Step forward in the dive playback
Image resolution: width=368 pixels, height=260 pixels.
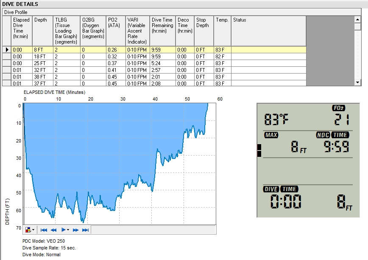pyautogui.click(x=75, y=230)
